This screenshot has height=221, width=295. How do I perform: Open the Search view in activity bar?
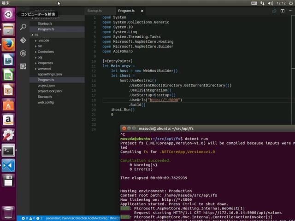click(x=23, y=27)
